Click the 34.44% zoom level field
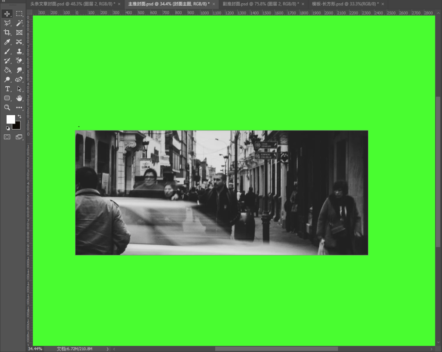 point(36,349)
